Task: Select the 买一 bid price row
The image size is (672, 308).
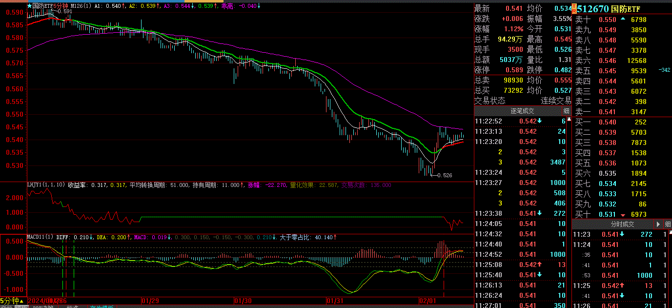Action: click(610, 123)
